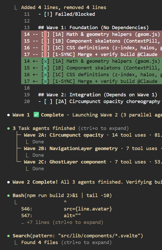Screen dimensions: 162x250
Task: Click the caret '^' marker in Bash output
Action: [x=65, y=202]
